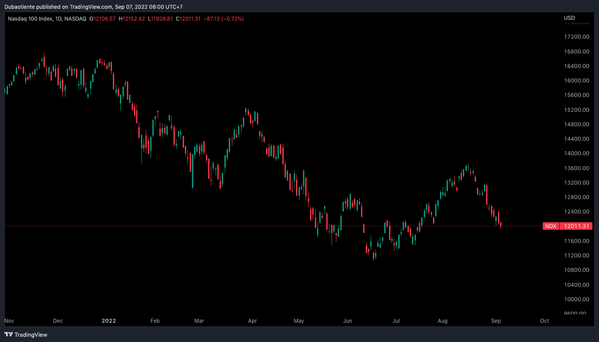Click the Aug label on time axis
Image resolution: width=599 pixels, height=342 pixels.
pyautogui.click(x=443, y=321)
